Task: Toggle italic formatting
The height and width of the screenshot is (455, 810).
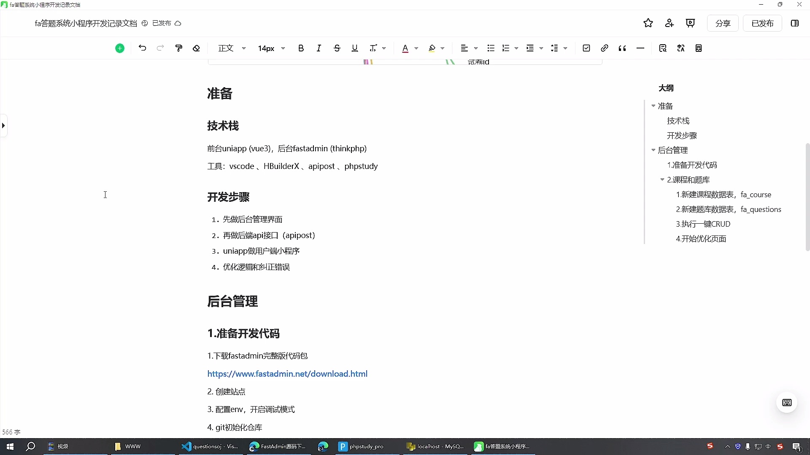Action: [x=319, y=48]
